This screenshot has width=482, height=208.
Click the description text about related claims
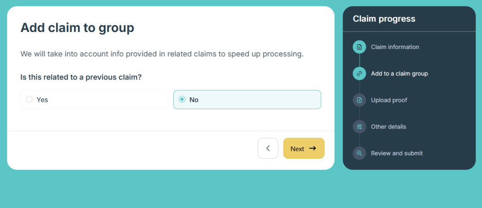coord(162,54)
